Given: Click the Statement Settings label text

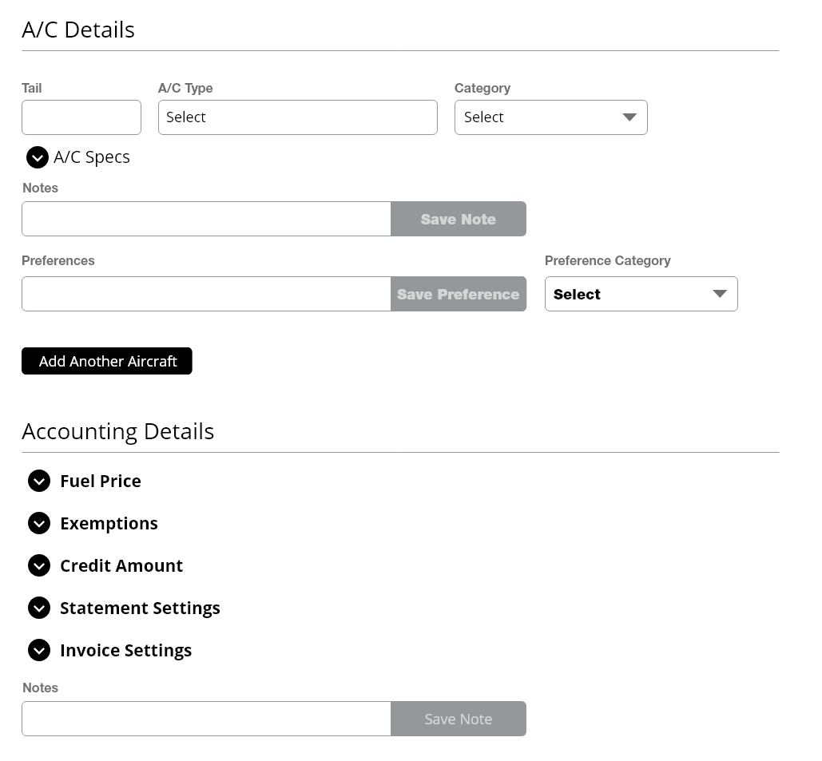Looking at the screenshot, I should (140, 608).
